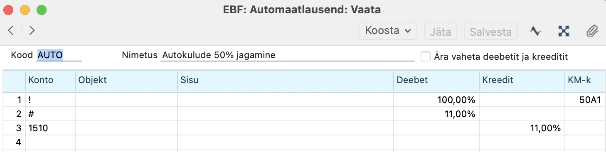Click the Nimetus field 'Autokulude 50% jagamine'
606x152 pixels.
point(288,55)
